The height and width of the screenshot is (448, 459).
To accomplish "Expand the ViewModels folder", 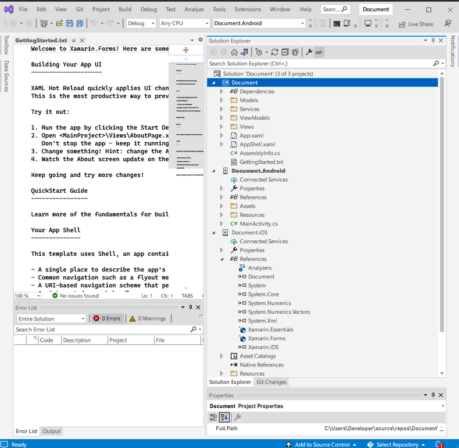I will [221, 118].
